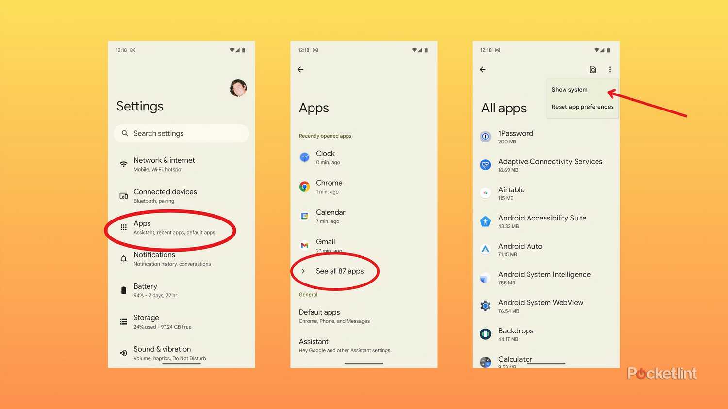
Task: Click the 1Password app icon
Action: [x=486, y=137]
